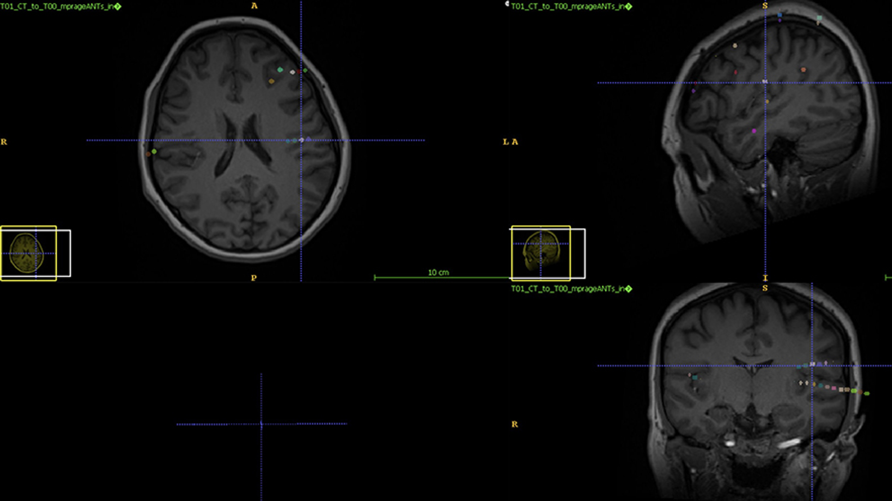This screenshot has height=501, width=892.
Task: Click crosshair center in empty 3D panel
Action: click(x=261, y=424)
